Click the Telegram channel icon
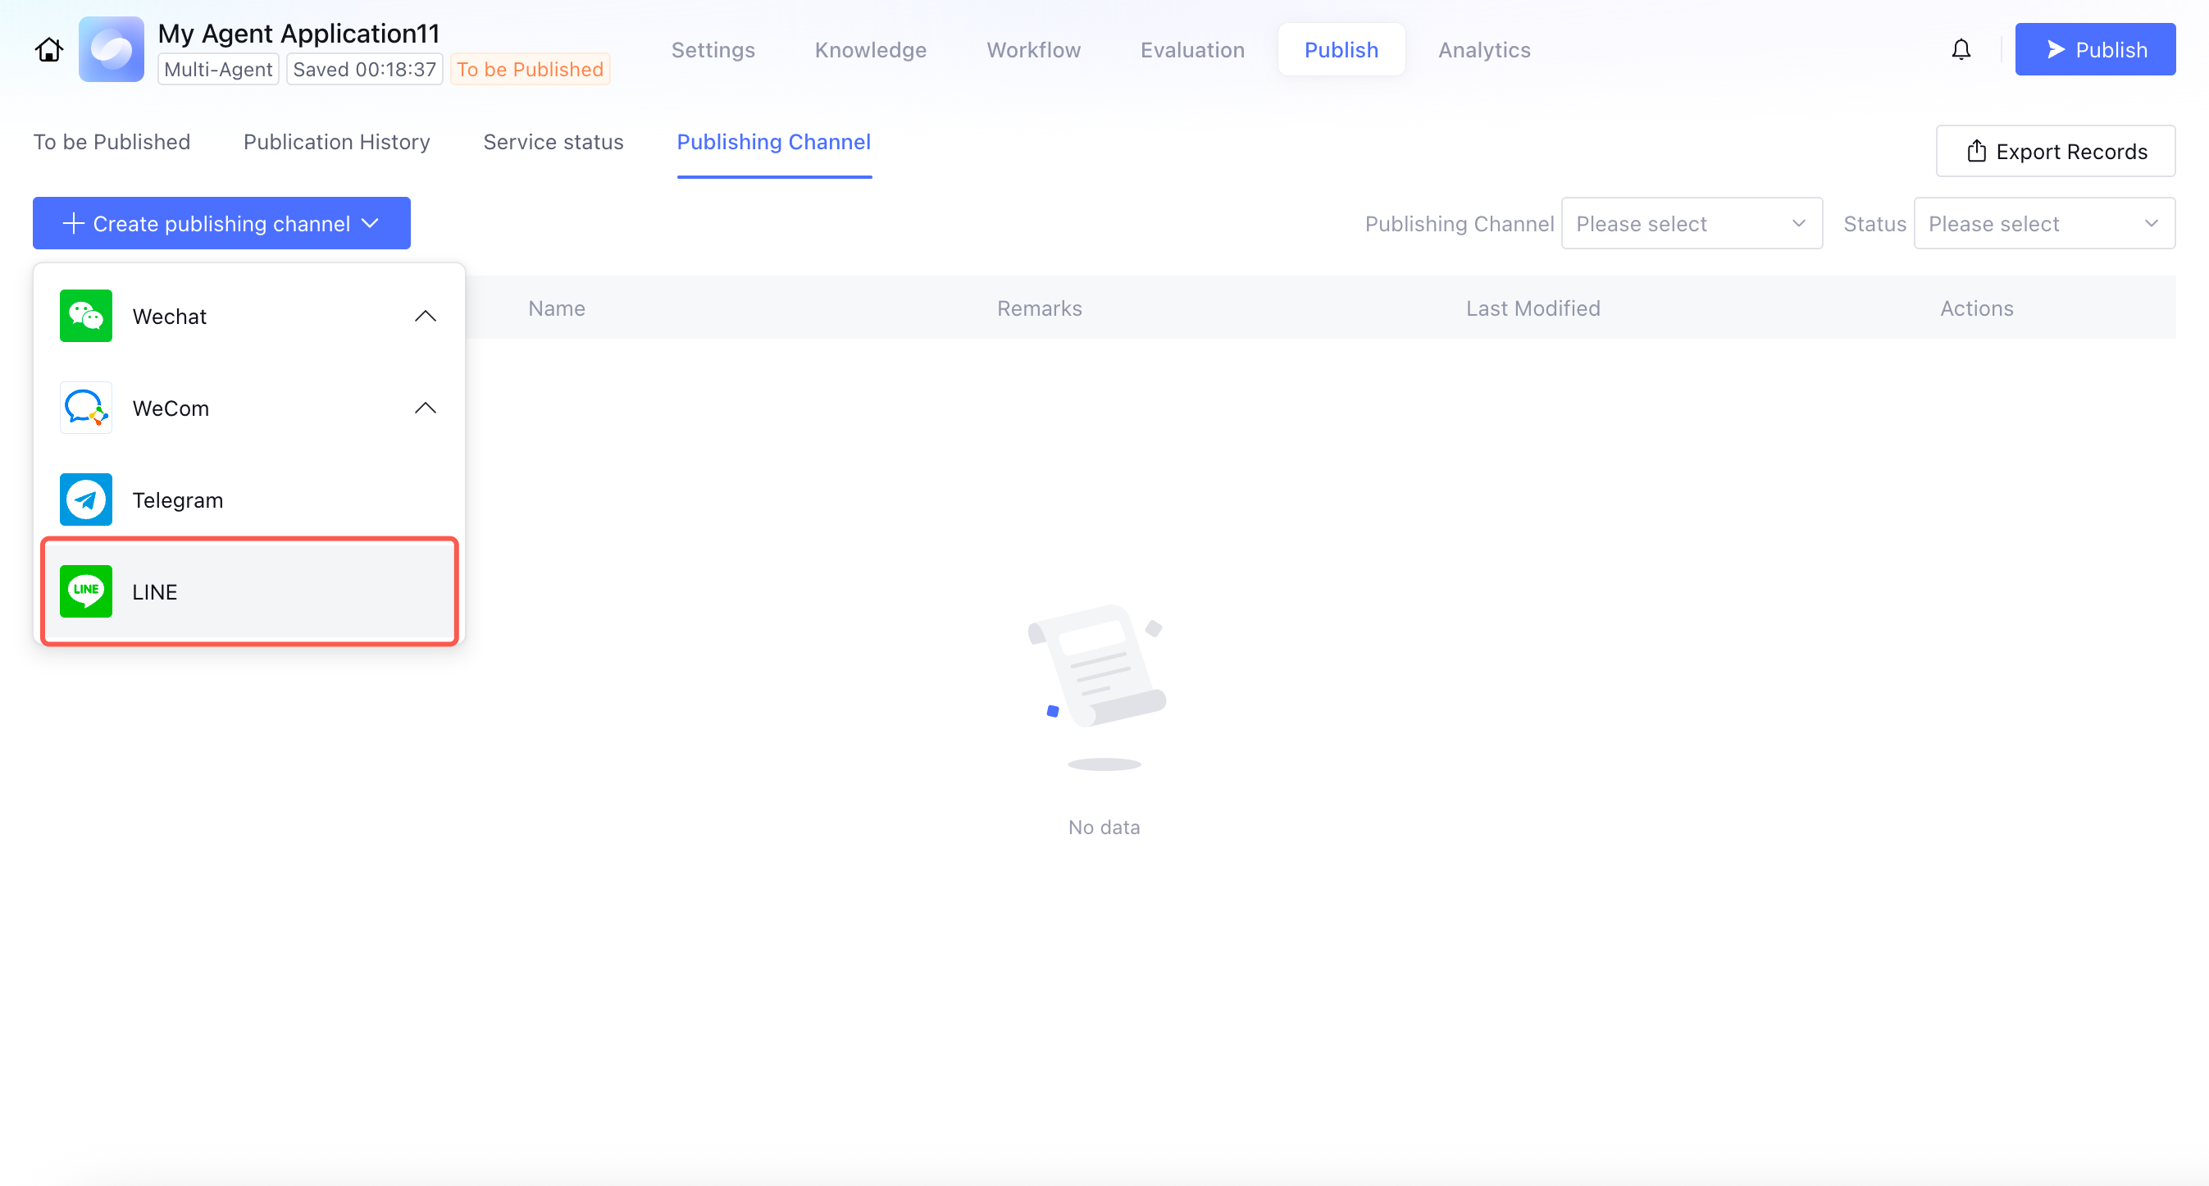The width and height of the screenshot is (2209, 1186). coord(86,499)
